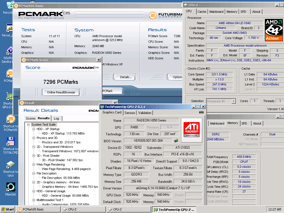
Task: Collapse the System Test Suite tree node
Action: click(x=29, y=125)
